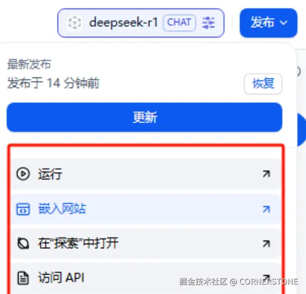
Task: Click the blue 发布 button
Action: click(269, 23)
